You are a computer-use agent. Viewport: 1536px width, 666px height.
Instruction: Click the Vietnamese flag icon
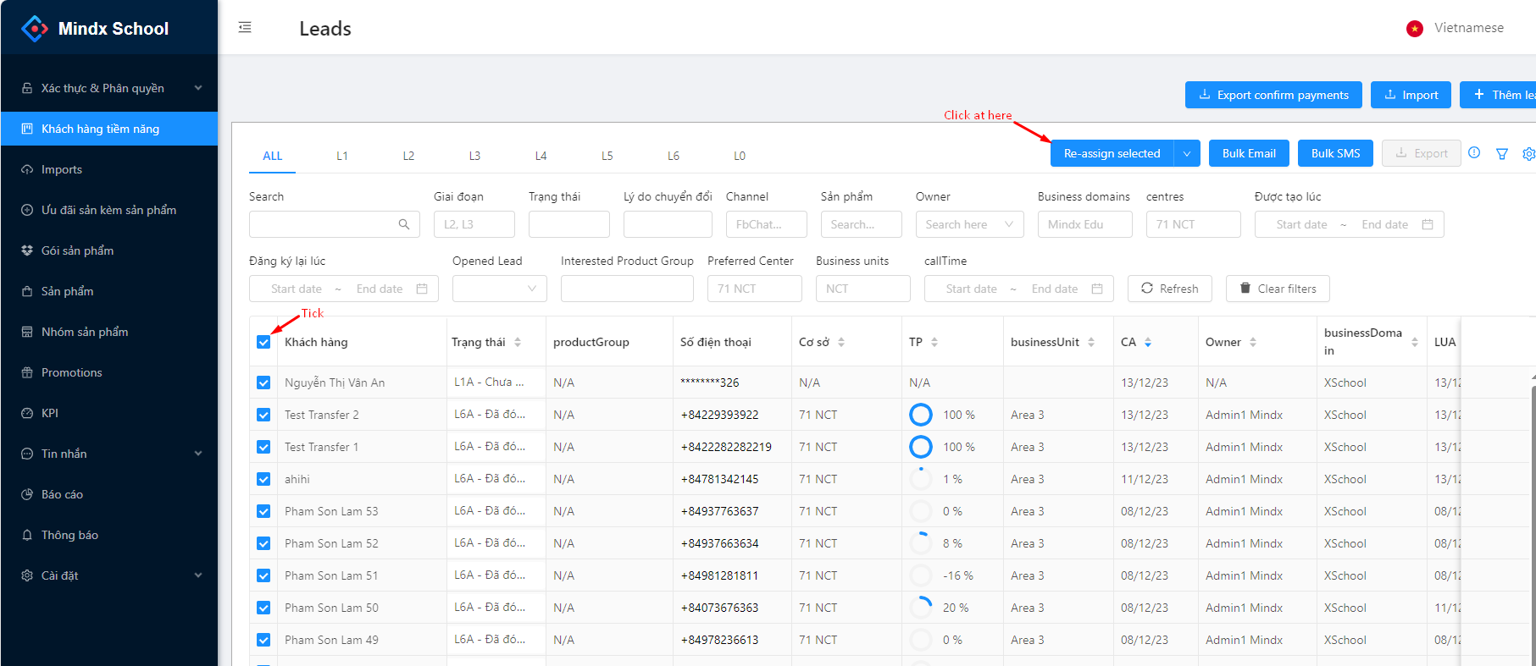1415,29
